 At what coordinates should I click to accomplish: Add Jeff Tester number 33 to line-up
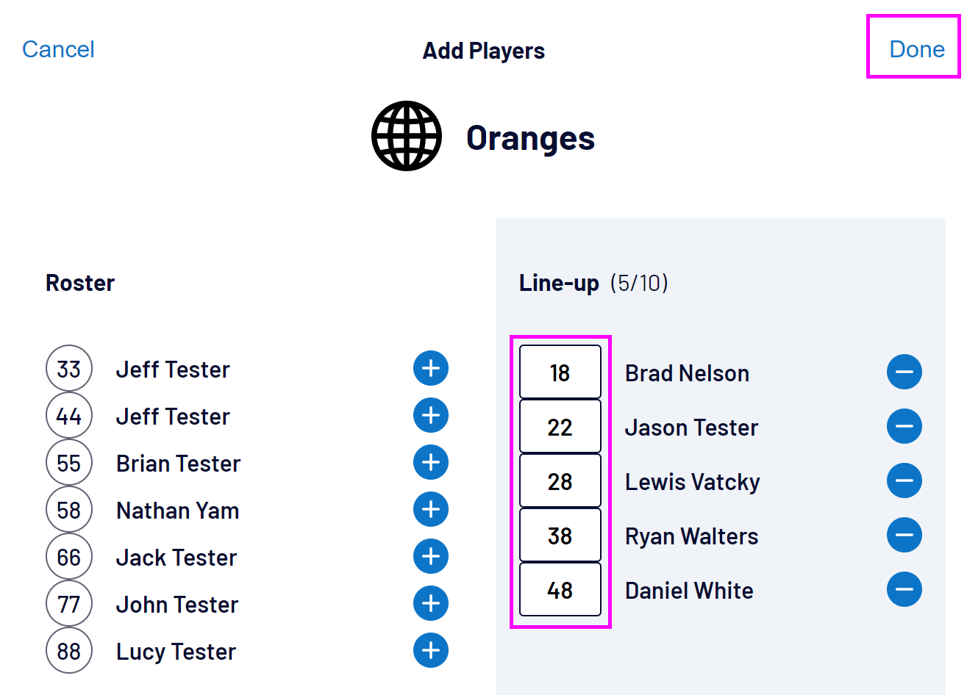tap(431, 368)
